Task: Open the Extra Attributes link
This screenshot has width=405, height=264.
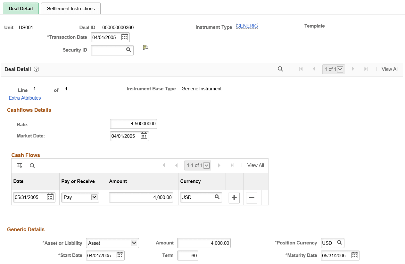Action: [25, 98]
